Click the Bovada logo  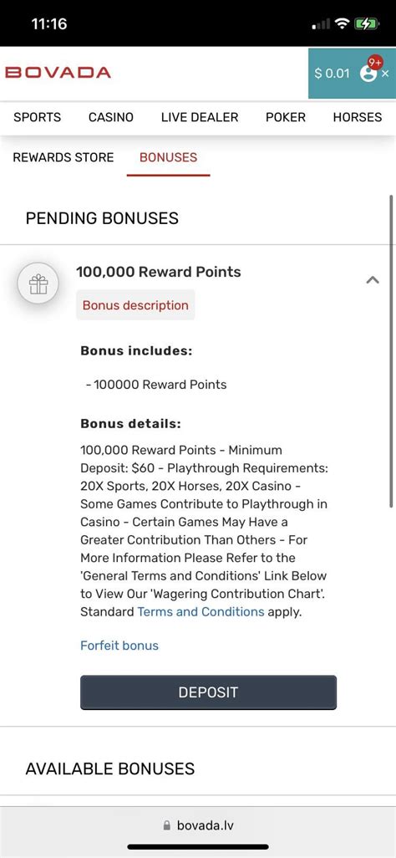(58, 73)
